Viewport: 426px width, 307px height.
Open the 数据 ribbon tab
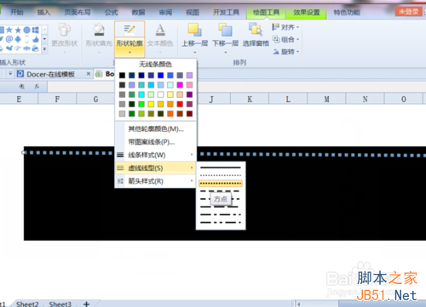coord(138,12)
